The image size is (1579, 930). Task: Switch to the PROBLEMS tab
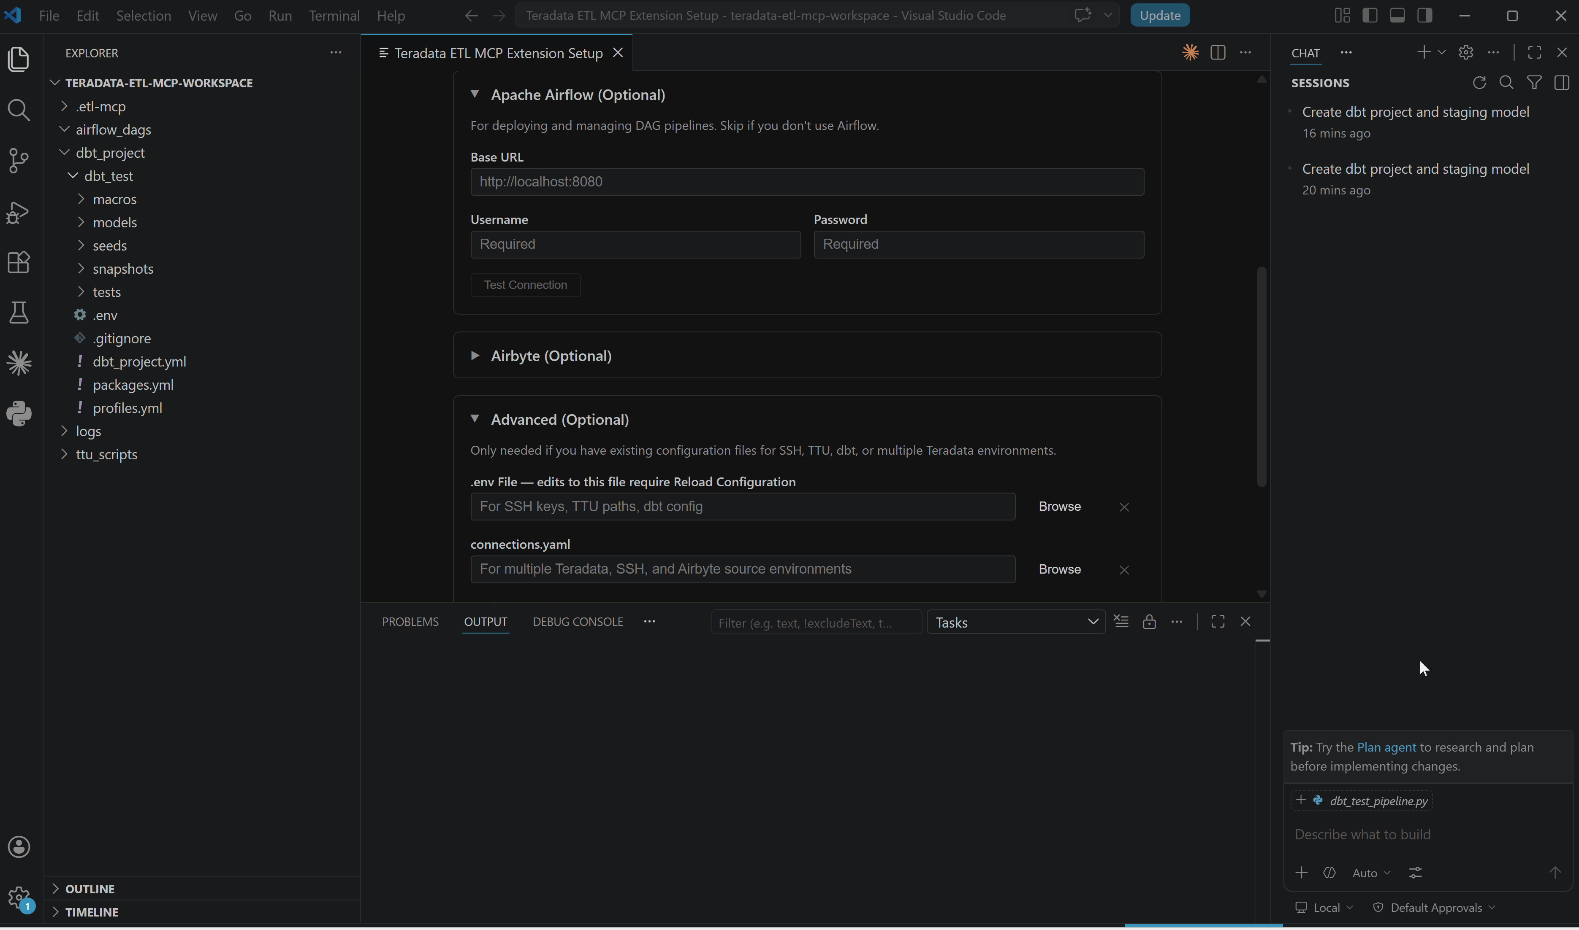coord(410,622)
